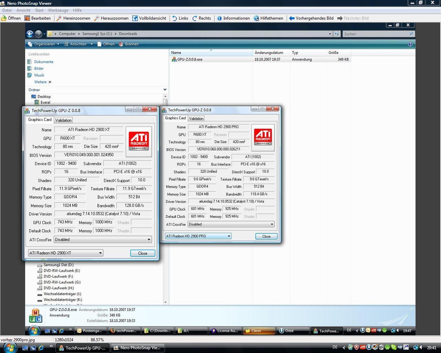Switch to Vollbildansicht full screen view

click(x=149, y=18)
